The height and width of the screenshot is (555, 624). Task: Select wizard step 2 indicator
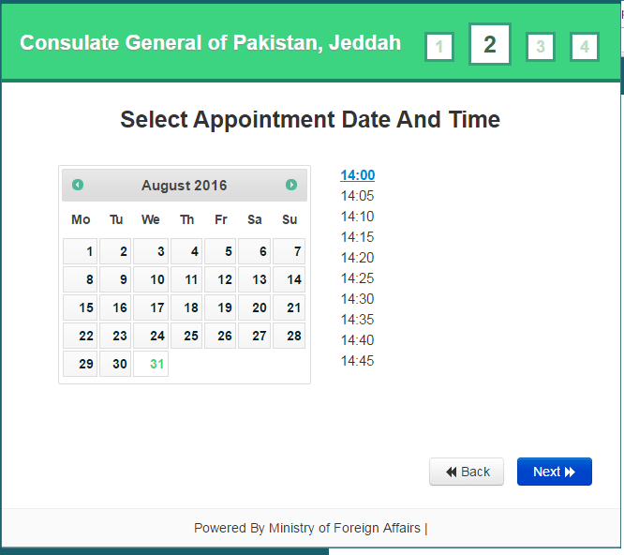tap(490, 44)
